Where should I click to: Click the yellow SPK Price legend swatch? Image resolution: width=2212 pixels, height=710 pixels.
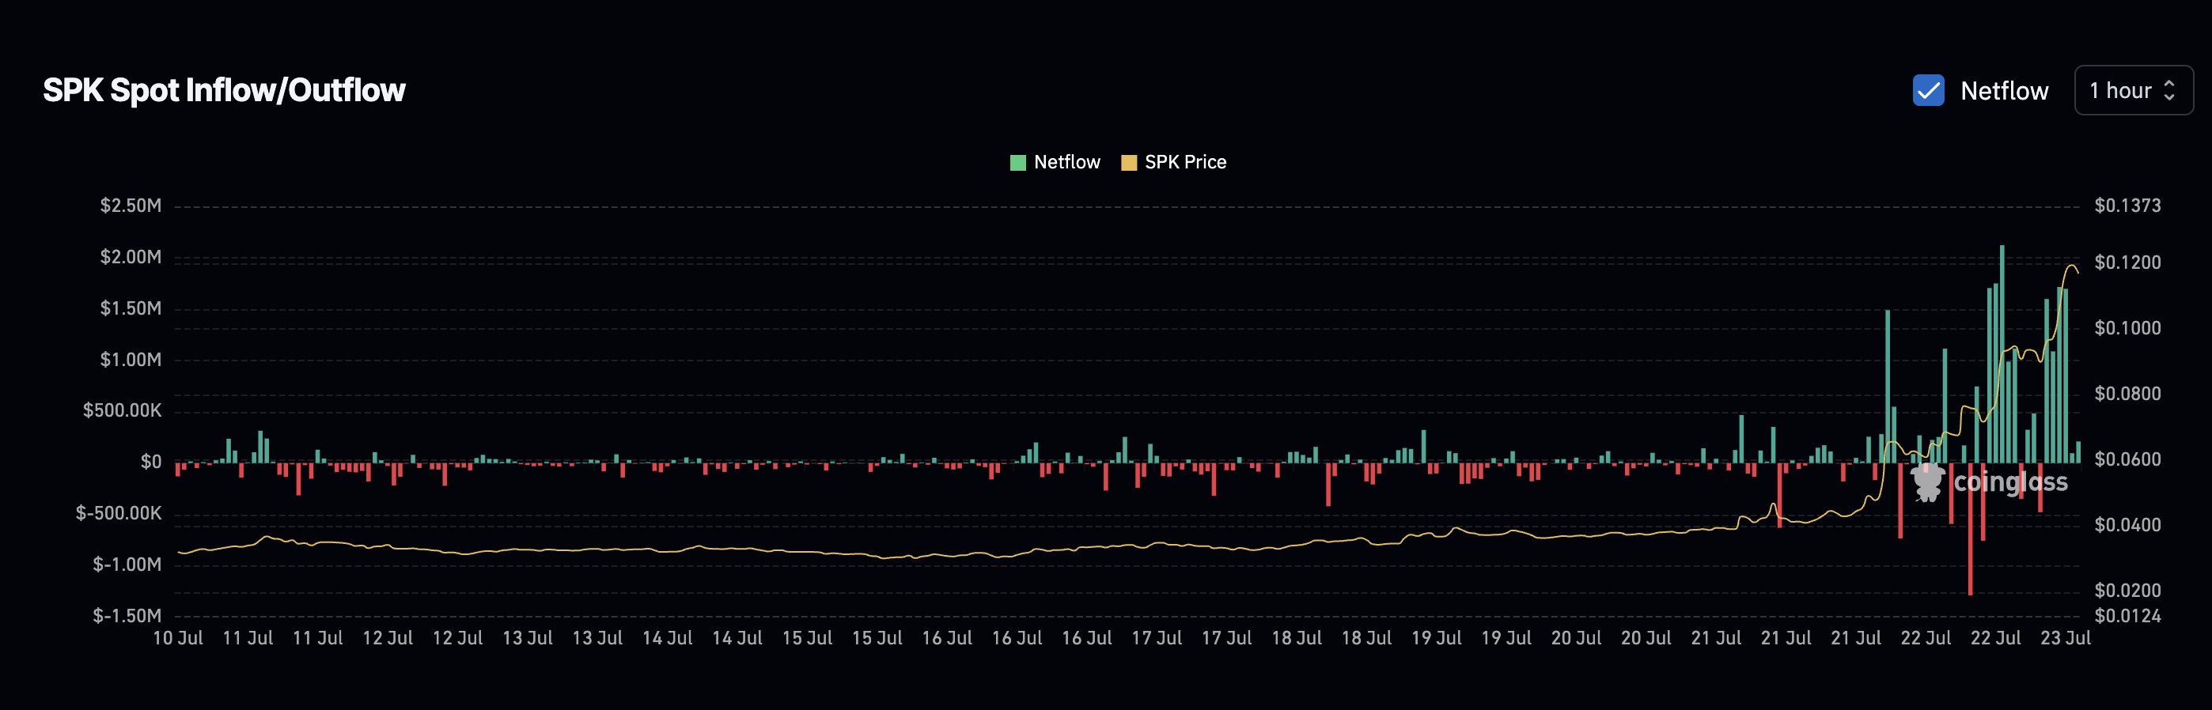[1128, 162]
